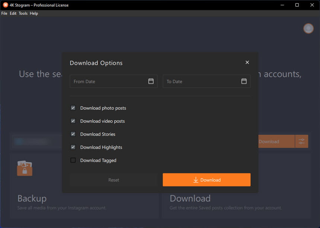Enable the Download Tagged checkbox
The height and width of the screenshot is (228, 320).
point(73,160)
